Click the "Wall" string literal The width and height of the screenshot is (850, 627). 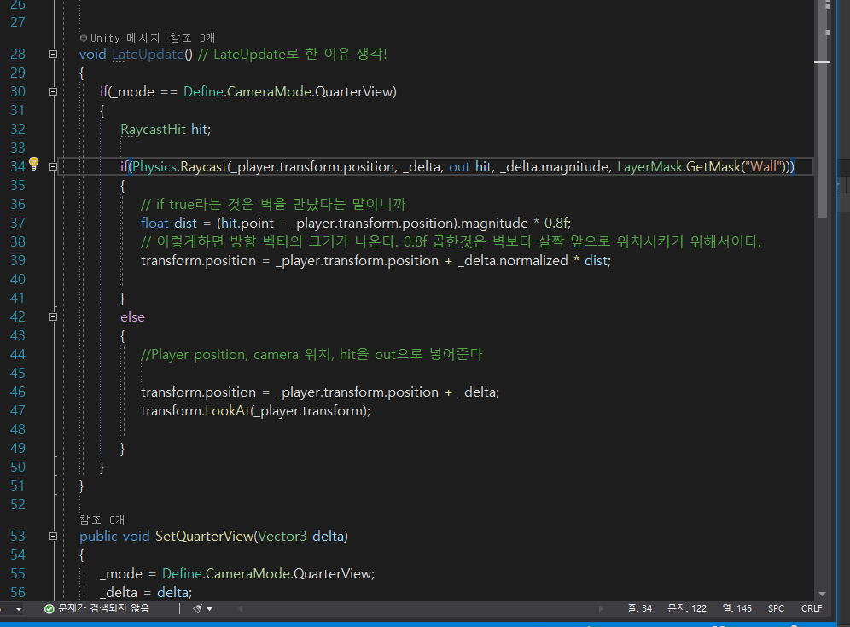point(764,167)
